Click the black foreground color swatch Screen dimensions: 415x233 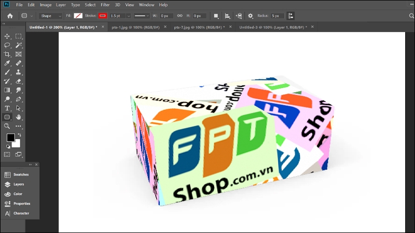[x=10, y=138]
